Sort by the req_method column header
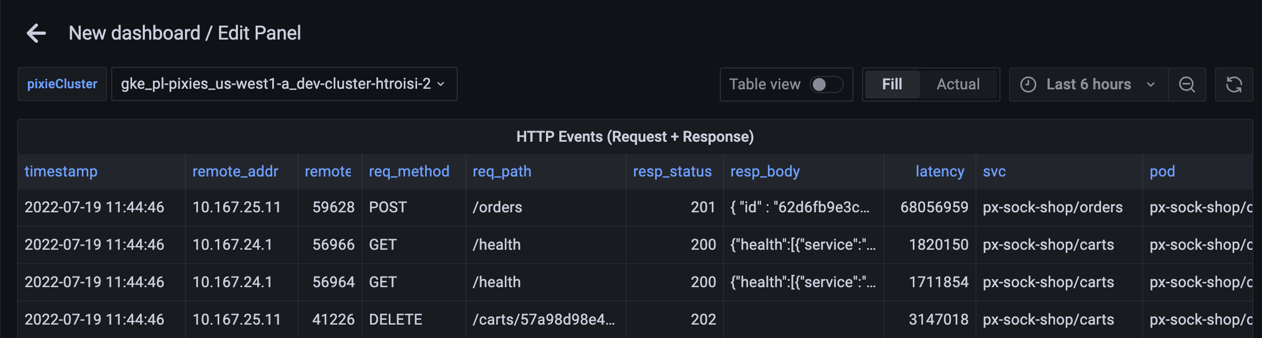 point(409,171)
